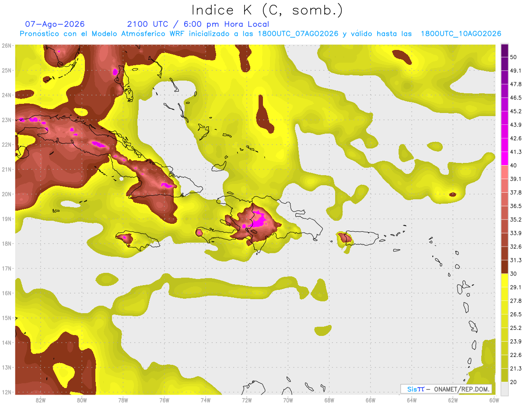Click the colorbar value 50
525x406 pixels.
coord(514,57)
